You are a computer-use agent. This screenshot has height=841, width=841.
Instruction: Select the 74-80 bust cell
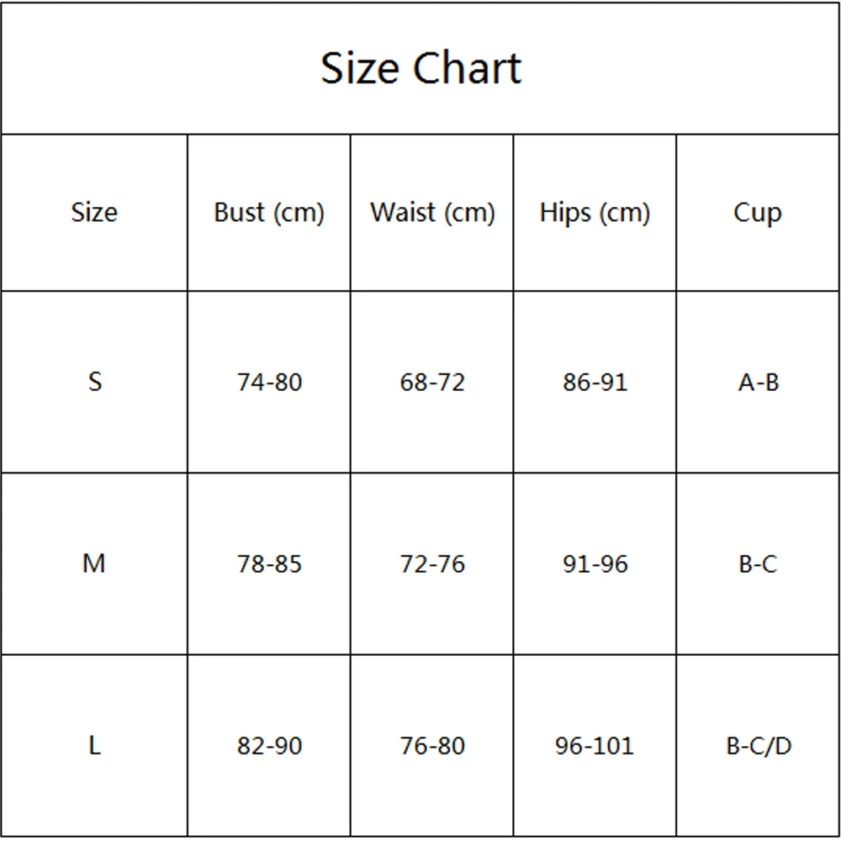tap(269, 383)
